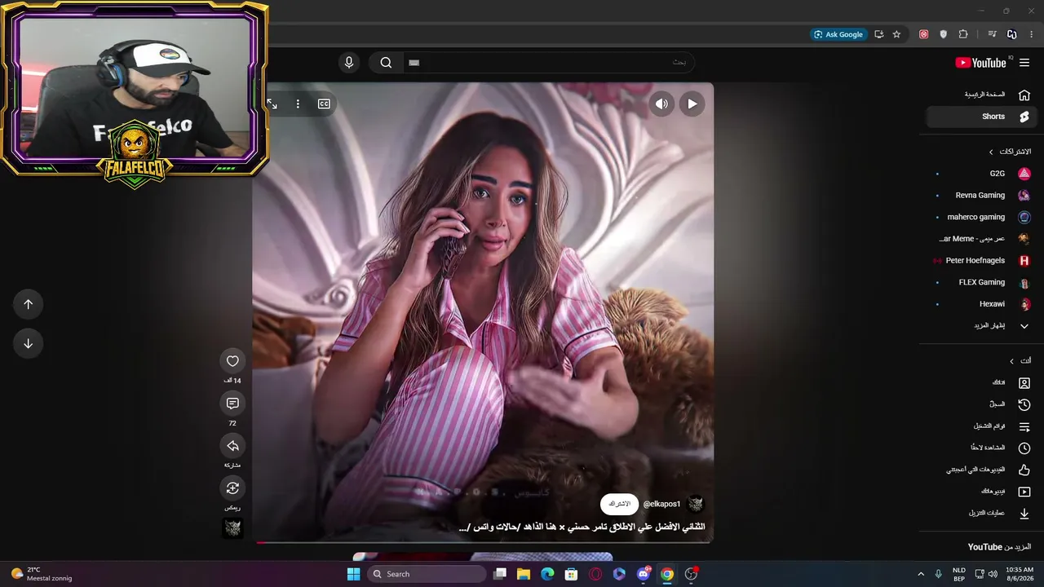Open Playlists in sidebar
The height and width of the screenshot is (587, 1044).
981,426
